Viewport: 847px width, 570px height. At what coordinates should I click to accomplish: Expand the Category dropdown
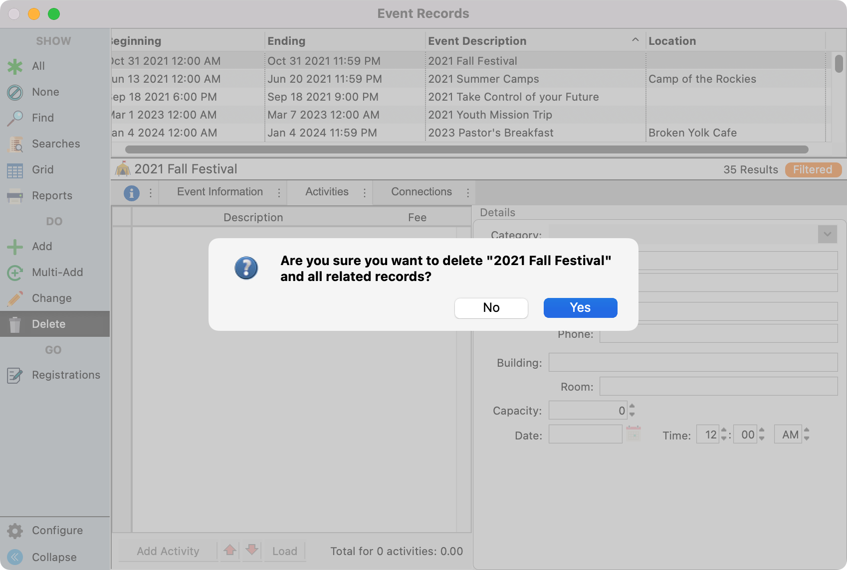coord(827,234)
